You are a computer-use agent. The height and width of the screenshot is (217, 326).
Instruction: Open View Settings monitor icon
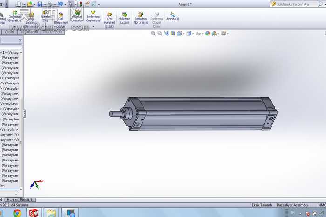tap(224, 33)
